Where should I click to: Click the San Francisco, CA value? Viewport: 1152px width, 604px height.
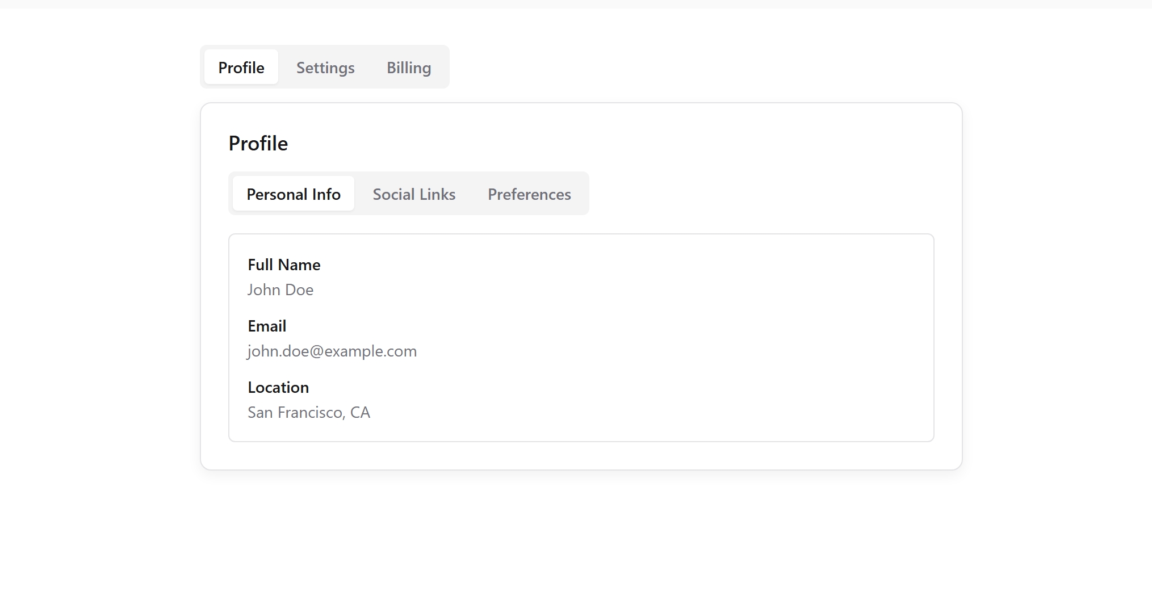[309, 412]
